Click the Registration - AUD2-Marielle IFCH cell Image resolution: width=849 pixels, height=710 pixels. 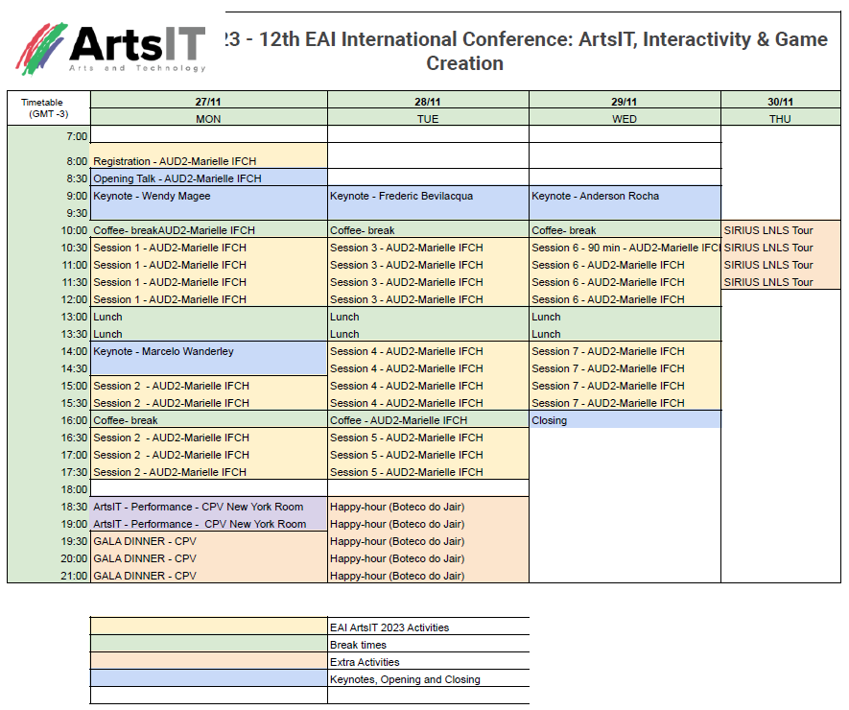[x=208, y=161]
